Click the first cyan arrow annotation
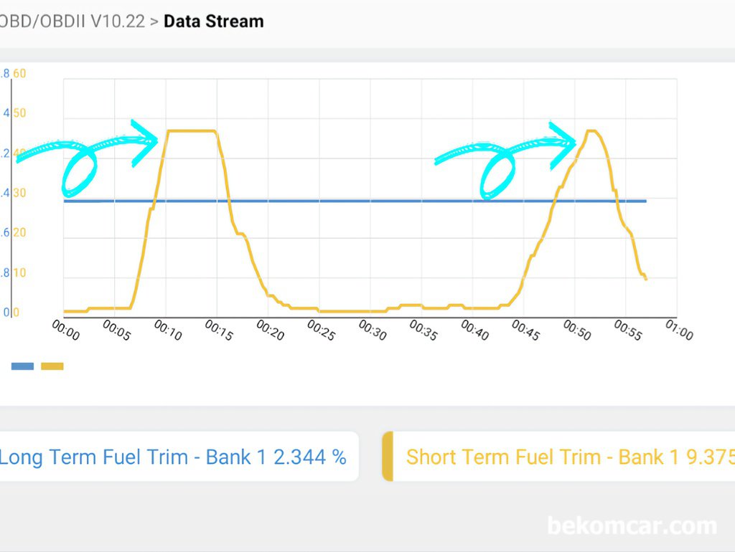735x552 pixels. pos(87,158)
